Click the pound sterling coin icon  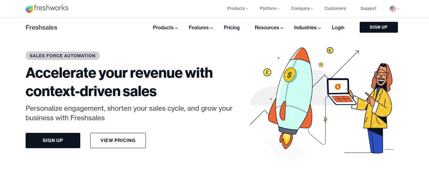tap(267, 72)
